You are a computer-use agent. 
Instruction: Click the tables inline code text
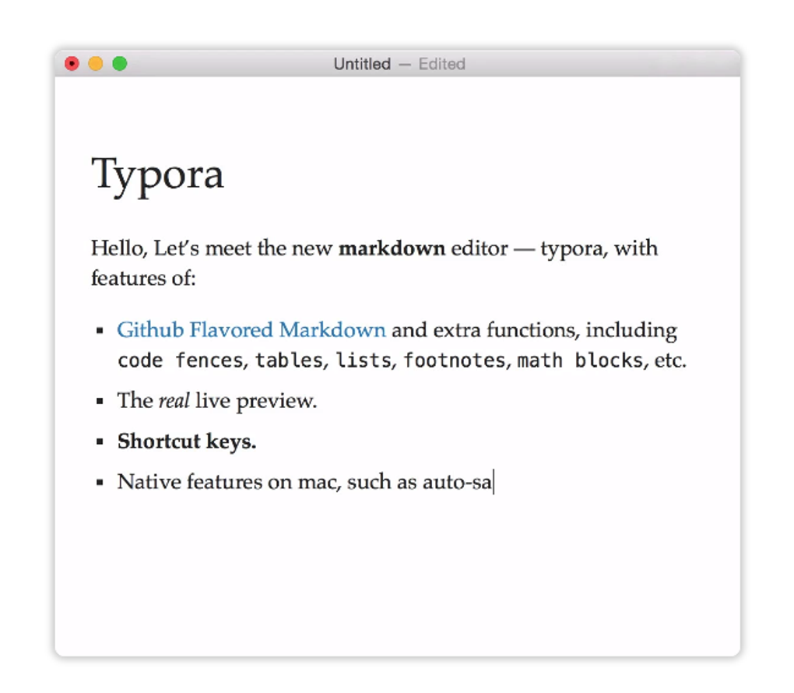click(x=289, y=361)
